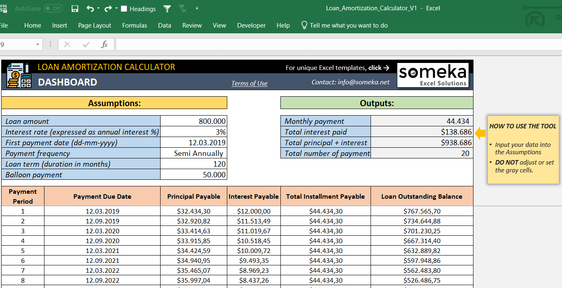
Task: Switch to Formulas tab
Action: click(x=135, y=26)
